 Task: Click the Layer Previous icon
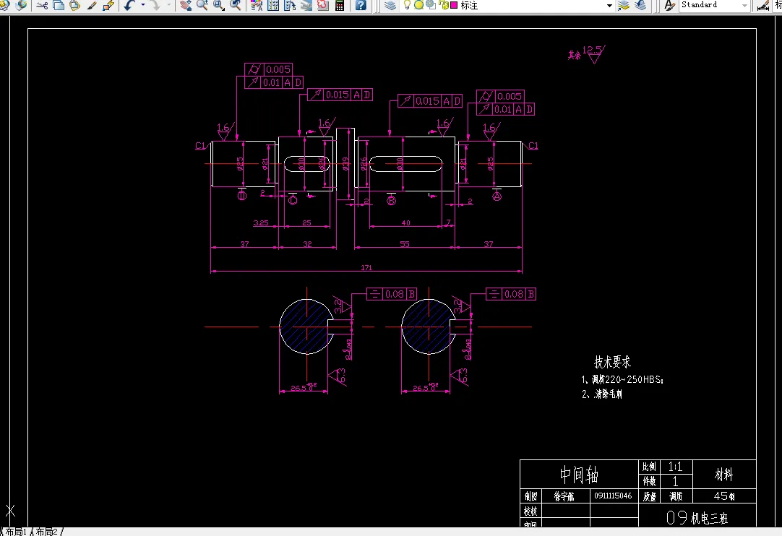(641, 6)
